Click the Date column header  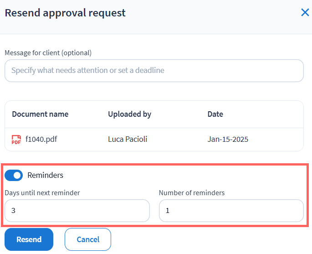[x=215, y=114]
